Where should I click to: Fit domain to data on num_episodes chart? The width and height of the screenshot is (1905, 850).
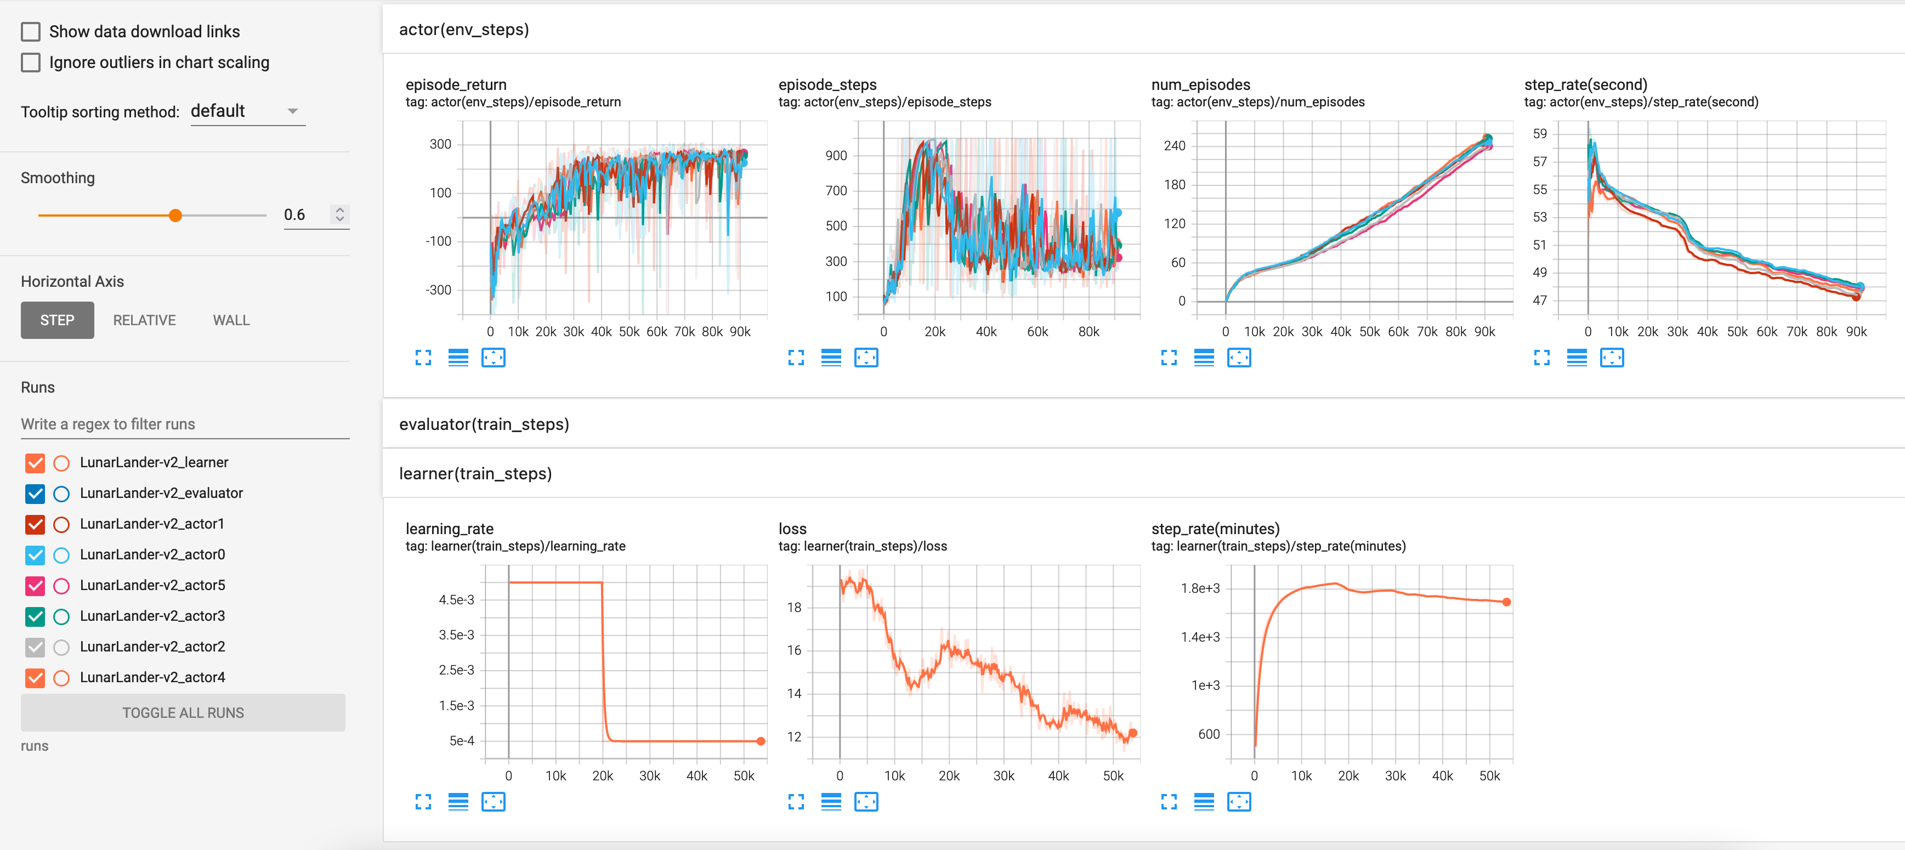(1239, 358)
